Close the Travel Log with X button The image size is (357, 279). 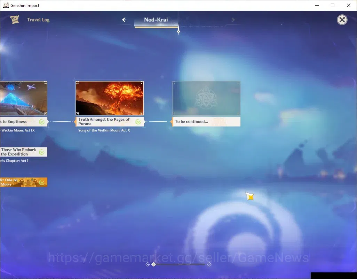[342, 20]
